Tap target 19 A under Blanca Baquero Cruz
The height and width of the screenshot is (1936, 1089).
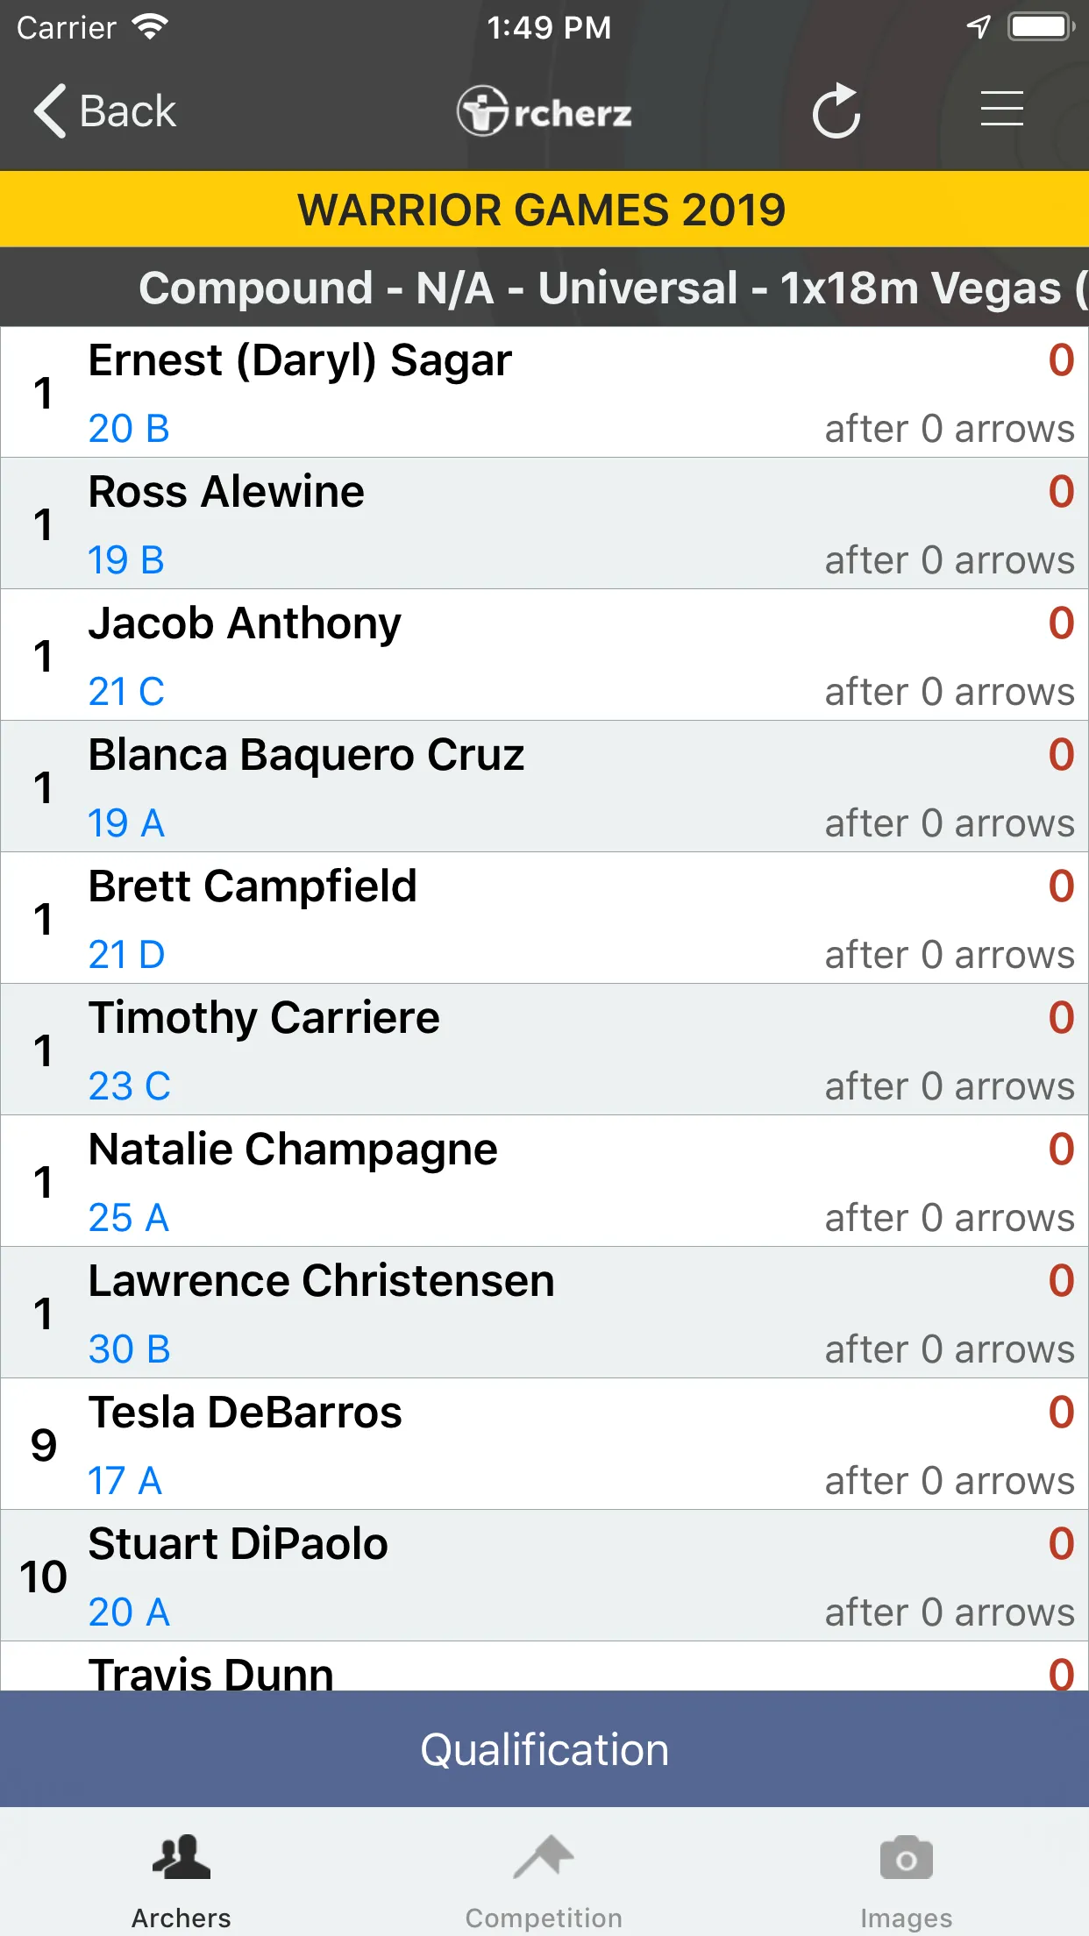[126, 823]
